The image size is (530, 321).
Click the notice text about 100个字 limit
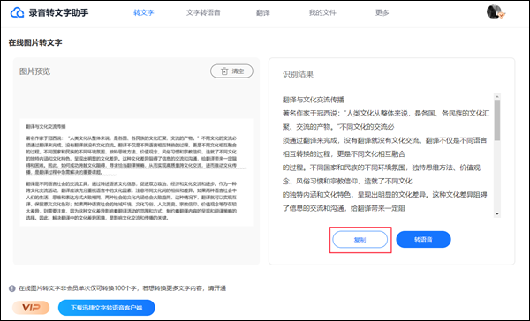[x=122, y=288]
